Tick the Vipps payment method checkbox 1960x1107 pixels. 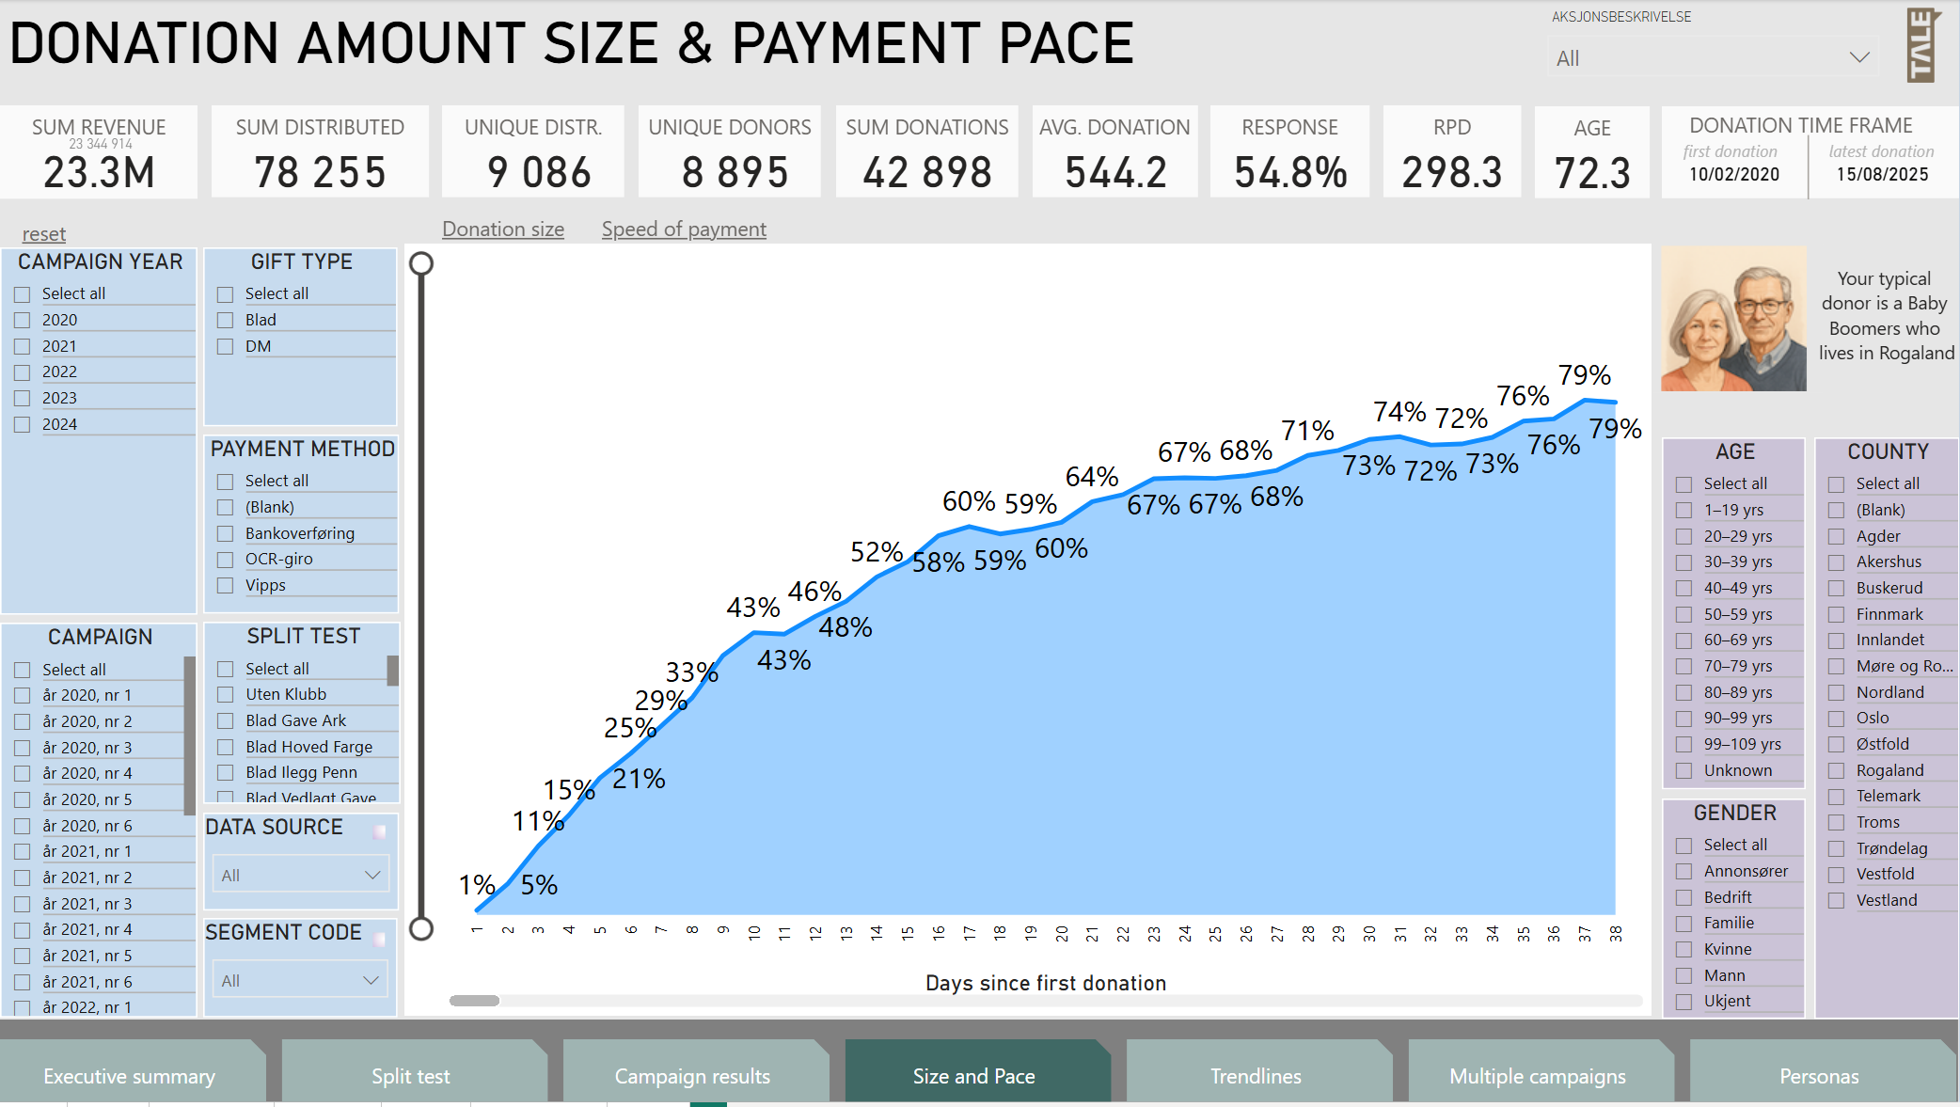[x=226, y=585]
